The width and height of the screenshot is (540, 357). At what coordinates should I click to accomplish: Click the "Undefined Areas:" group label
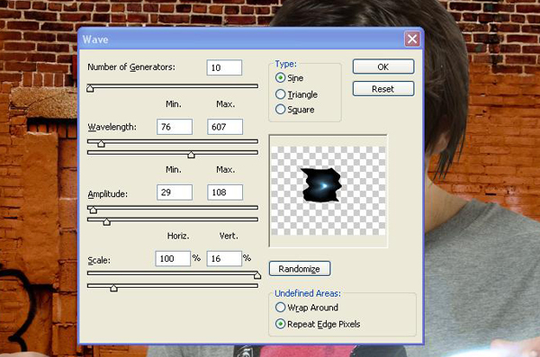[308, 293]
